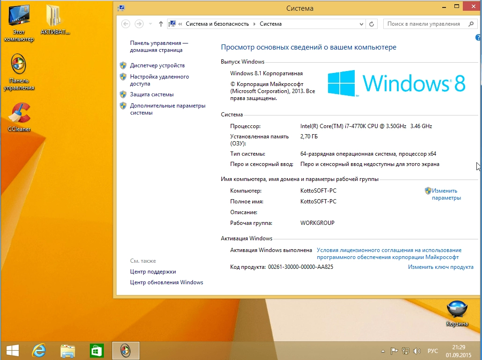Go up one level with the up arrow

pyautogui.click(x=161, y=24)
